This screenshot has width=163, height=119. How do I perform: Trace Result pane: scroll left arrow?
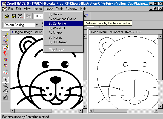click(x=91, y=111)
